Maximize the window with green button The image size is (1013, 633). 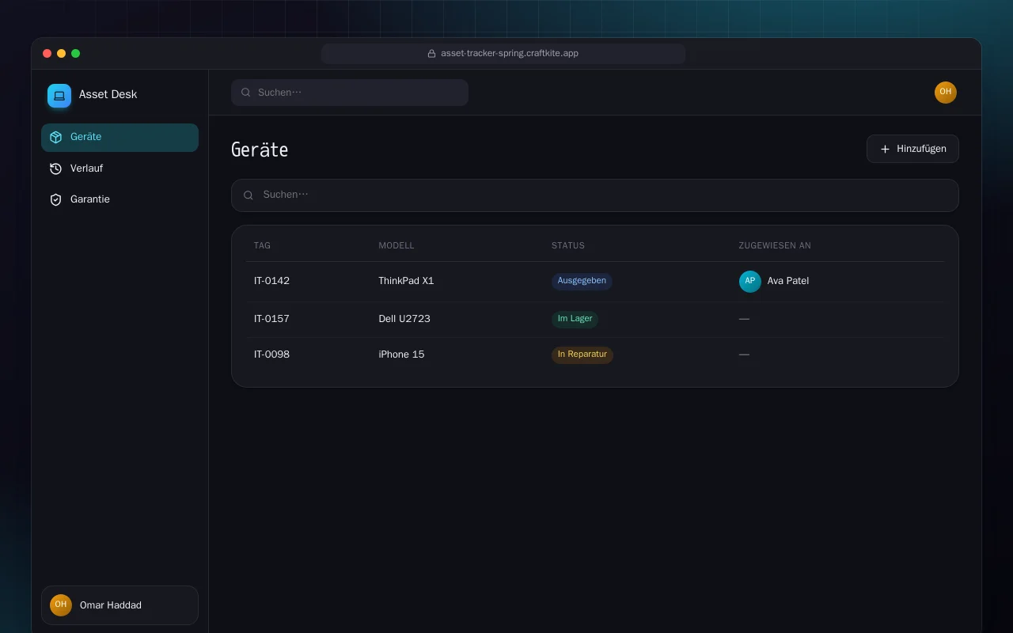[76, 54]
